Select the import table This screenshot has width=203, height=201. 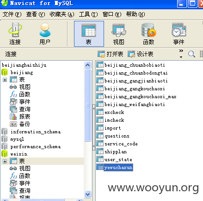pos(109,128)
